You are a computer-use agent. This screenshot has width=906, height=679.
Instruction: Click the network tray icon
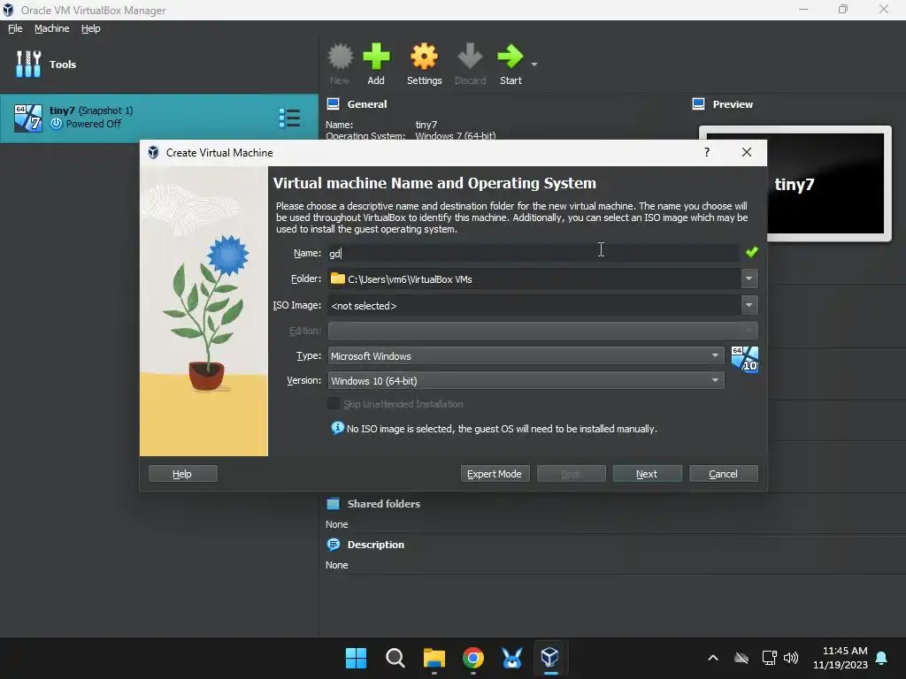coord(769,658)
